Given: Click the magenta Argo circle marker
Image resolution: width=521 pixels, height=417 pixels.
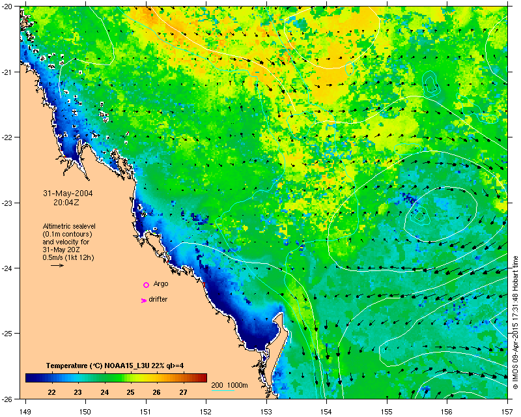Looking at the screenshot, I should (146, 285).
